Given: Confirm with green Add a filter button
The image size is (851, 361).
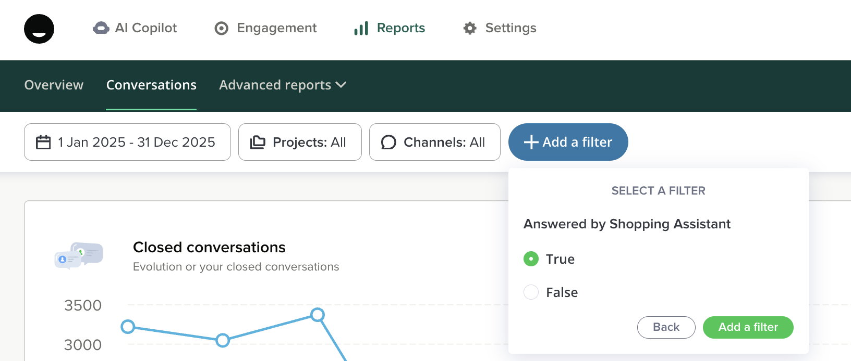Looking at the screenshot, I should click(x=748, y=327).
